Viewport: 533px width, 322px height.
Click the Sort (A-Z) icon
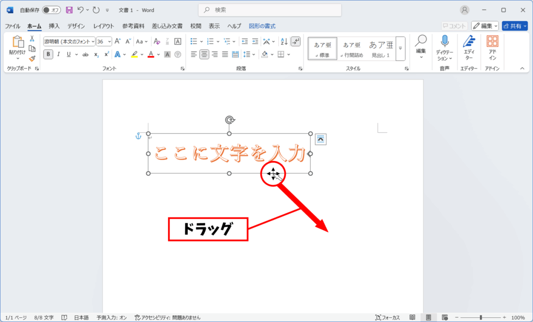[284, 42]
